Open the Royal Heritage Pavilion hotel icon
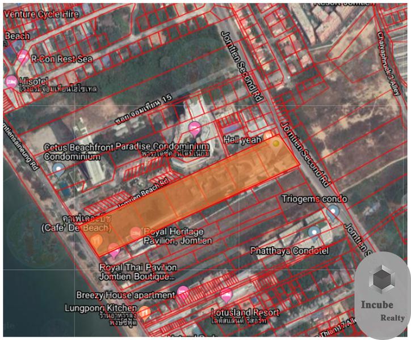411x340 pixels. (136, 232)
